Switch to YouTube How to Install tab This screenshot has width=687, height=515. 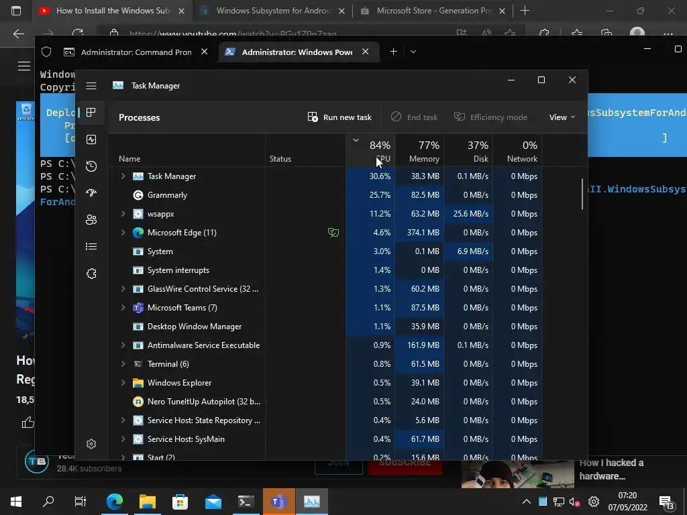click(x=112, y=11)
